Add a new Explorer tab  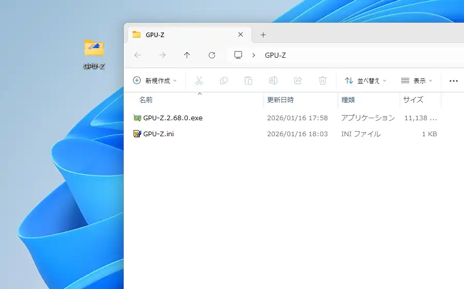pos(263,35)
